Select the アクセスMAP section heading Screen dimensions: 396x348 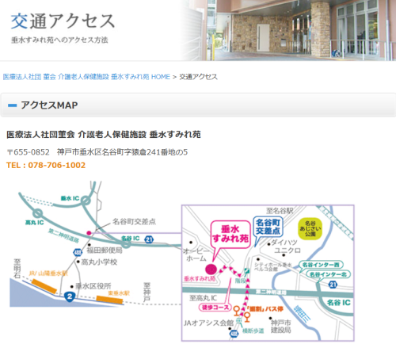click(49, 105)
